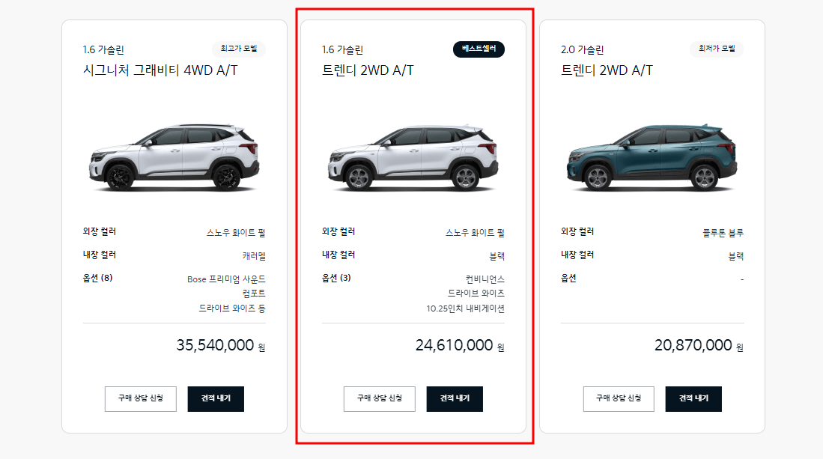Select the blue 2.0 가솔린 car image
Screen dimensions: 823x459
click(x=652, y=157)
